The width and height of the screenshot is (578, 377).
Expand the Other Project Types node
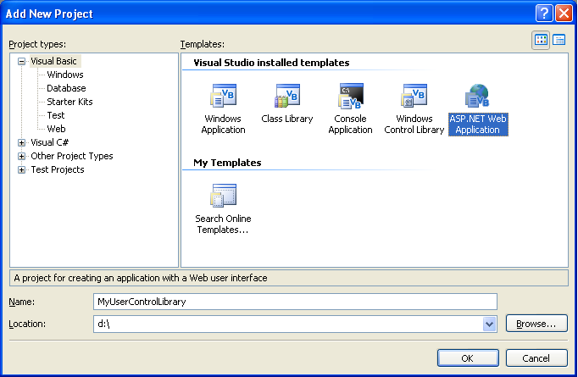21,156
